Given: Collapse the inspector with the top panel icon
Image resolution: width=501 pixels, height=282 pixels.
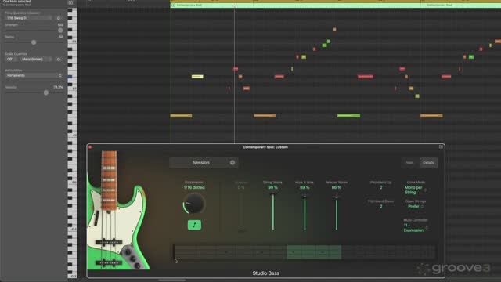Looking at the screenshot, I should [70, 2].
